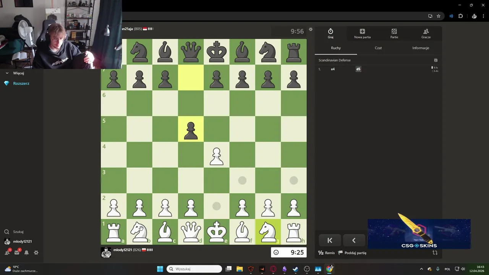
Task: Open Opera browser from the taskbar
Action: coord(273,269)
